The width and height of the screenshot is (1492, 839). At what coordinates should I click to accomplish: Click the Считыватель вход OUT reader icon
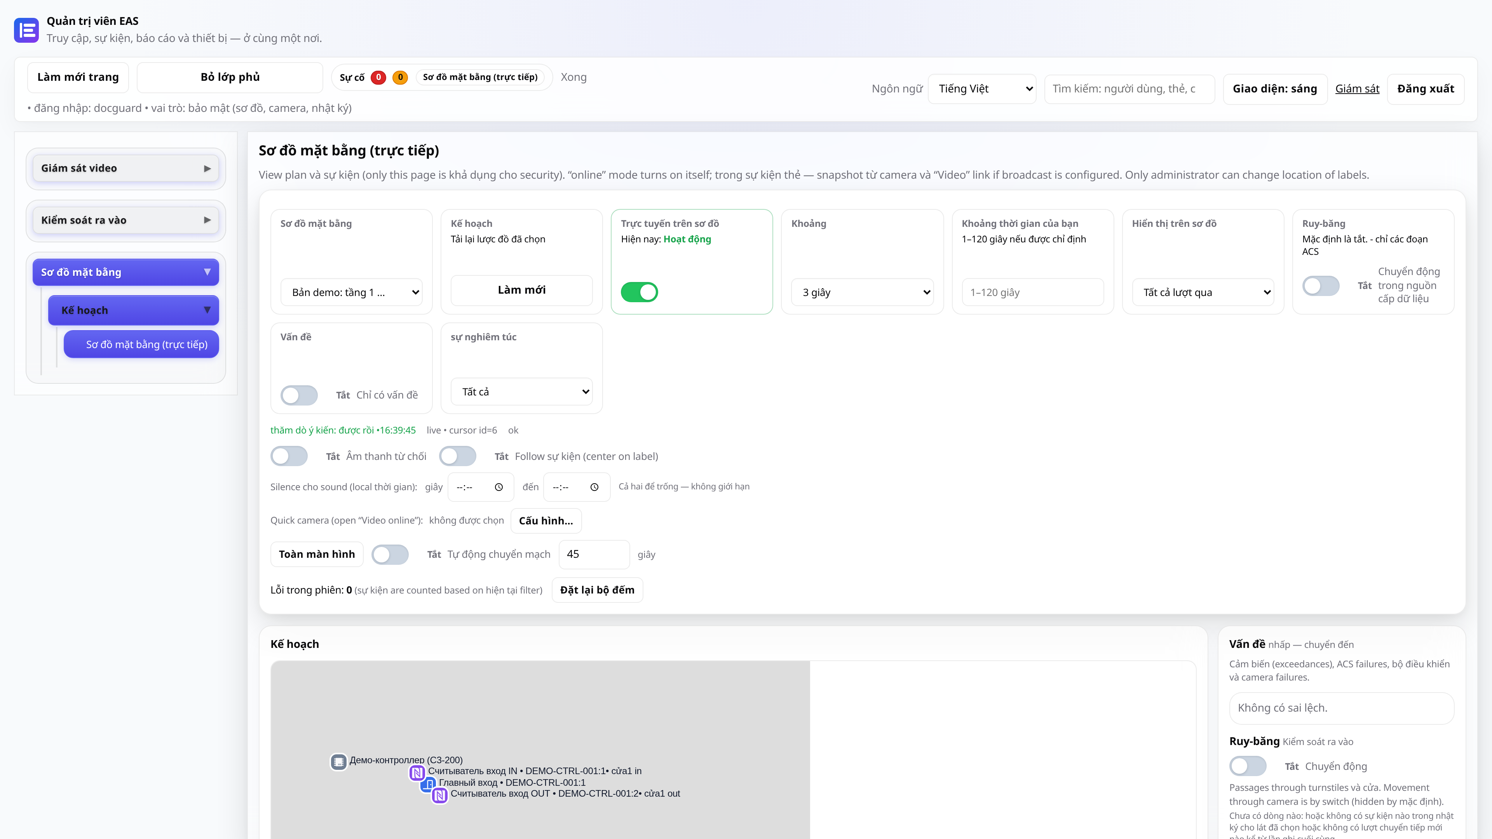click(440, 795)
